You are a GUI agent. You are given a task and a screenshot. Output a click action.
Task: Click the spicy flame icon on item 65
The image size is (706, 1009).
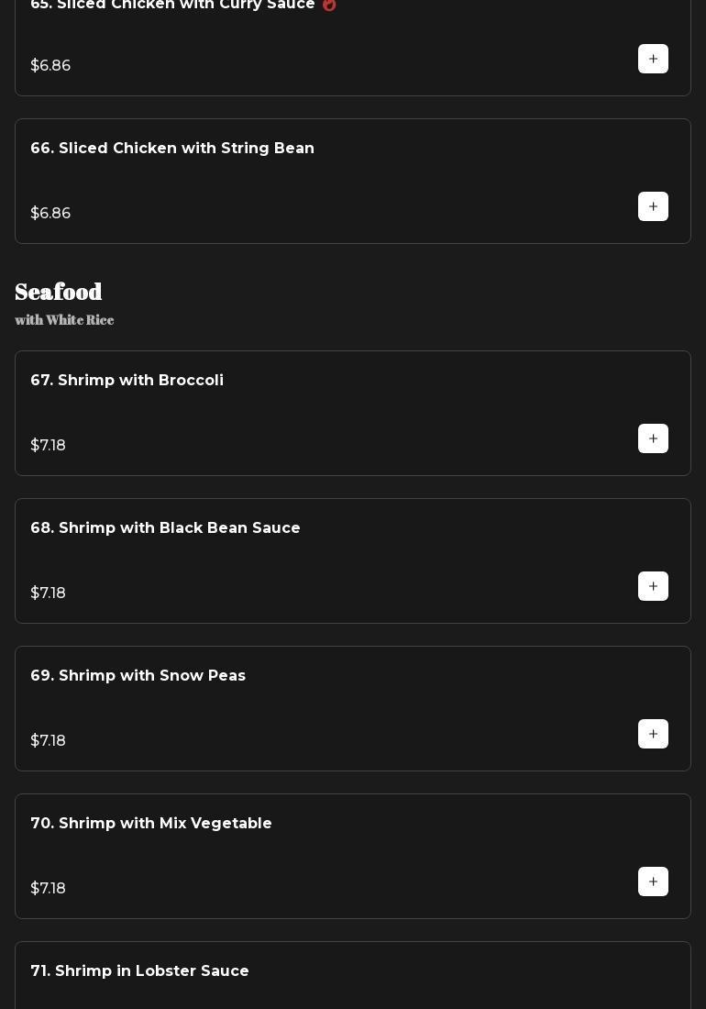pos(329,5)
